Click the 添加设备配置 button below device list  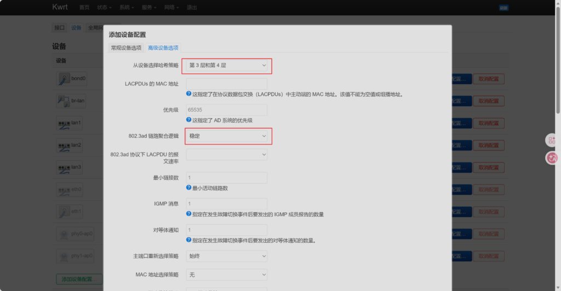[x=79, y=279]
